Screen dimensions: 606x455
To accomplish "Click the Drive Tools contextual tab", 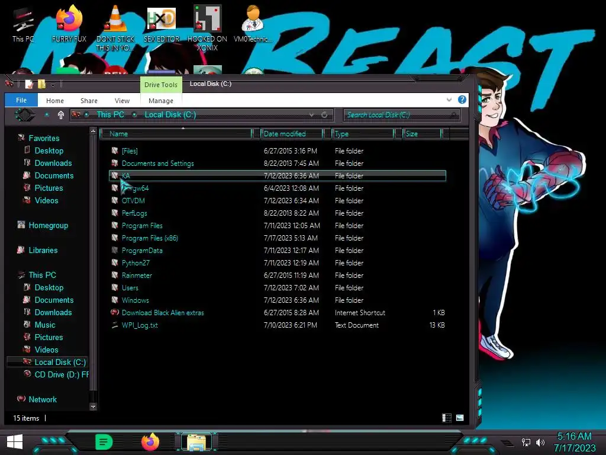I will [x=161, y=85].
